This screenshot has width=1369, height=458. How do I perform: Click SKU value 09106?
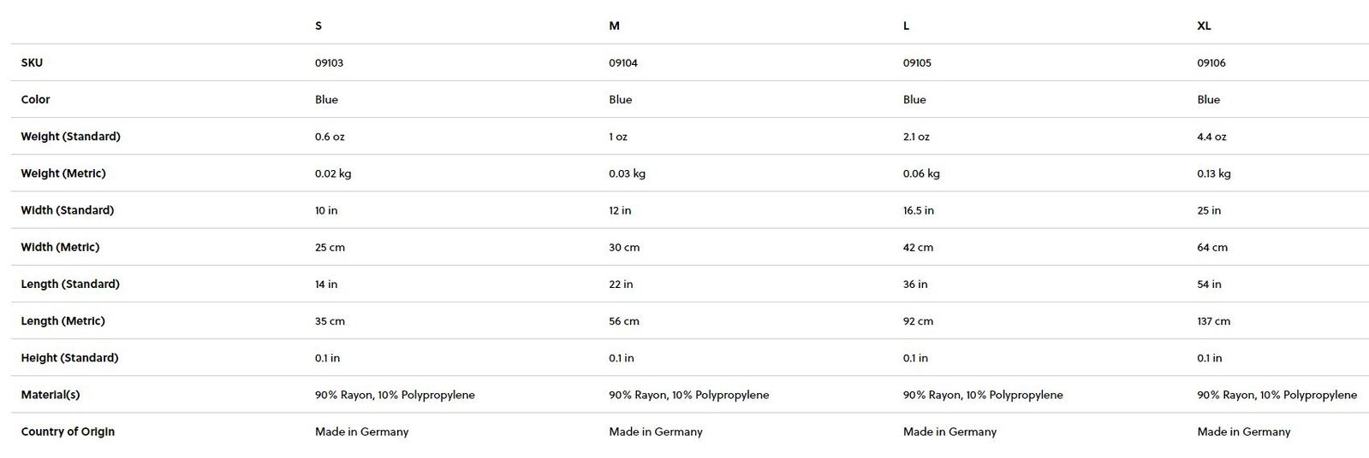click(x=1211, y=62)
